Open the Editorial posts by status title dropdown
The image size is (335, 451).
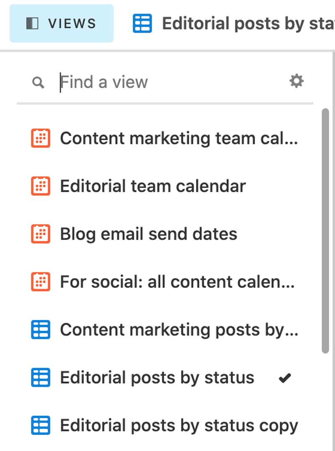[x=248, y=24]
